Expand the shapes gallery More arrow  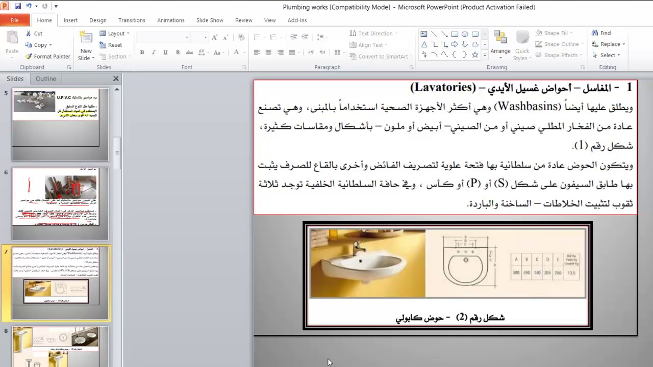[x=485, y=55]
